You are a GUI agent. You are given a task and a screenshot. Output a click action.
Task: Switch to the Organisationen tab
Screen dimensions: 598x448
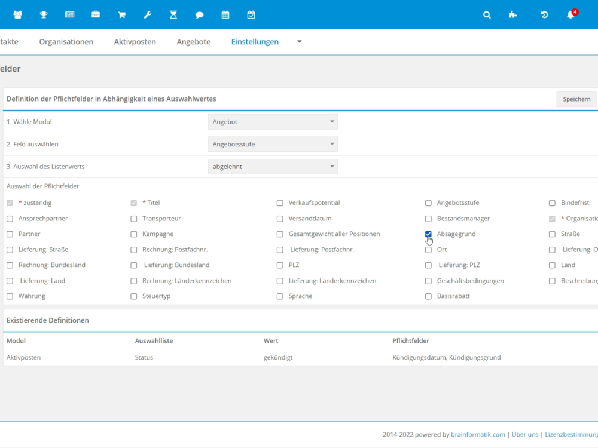[x=66, y=42]
